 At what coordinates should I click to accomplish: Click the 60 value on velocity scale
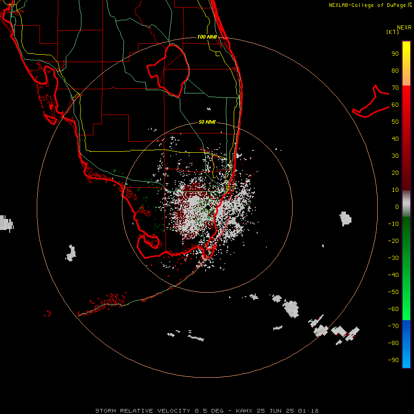[x=395, y=105]
